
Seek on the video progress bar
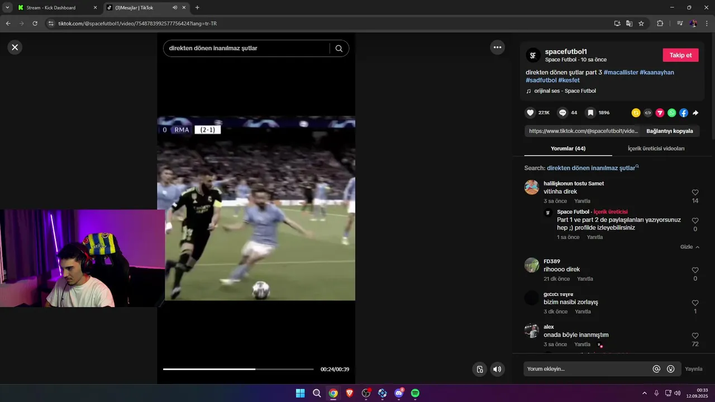(x=238, y=369)
